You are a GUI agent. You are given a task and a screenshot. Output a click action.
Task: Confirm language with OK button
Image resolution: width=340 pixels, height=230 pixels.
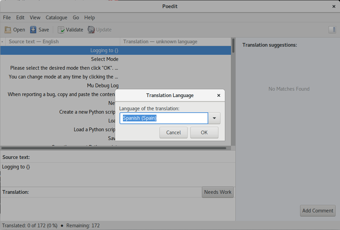pos(204,133)
